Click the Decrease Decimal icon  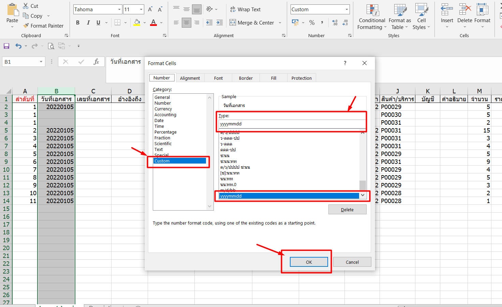point(345,22)
